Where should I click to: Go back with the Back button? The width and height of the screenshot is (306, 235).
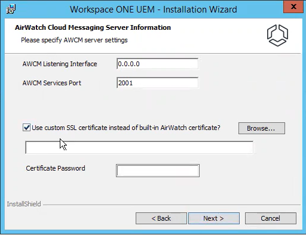point(161,218)
